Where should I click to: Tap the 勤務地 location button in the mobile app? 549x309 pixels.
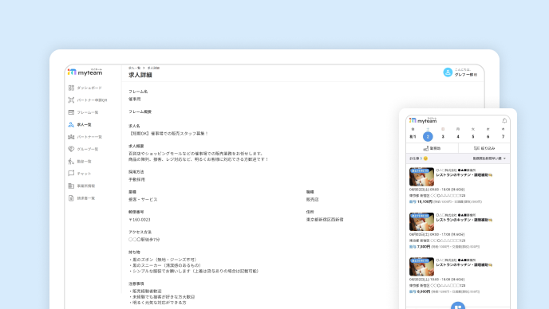pyautogui.click(x=432, y=148)
